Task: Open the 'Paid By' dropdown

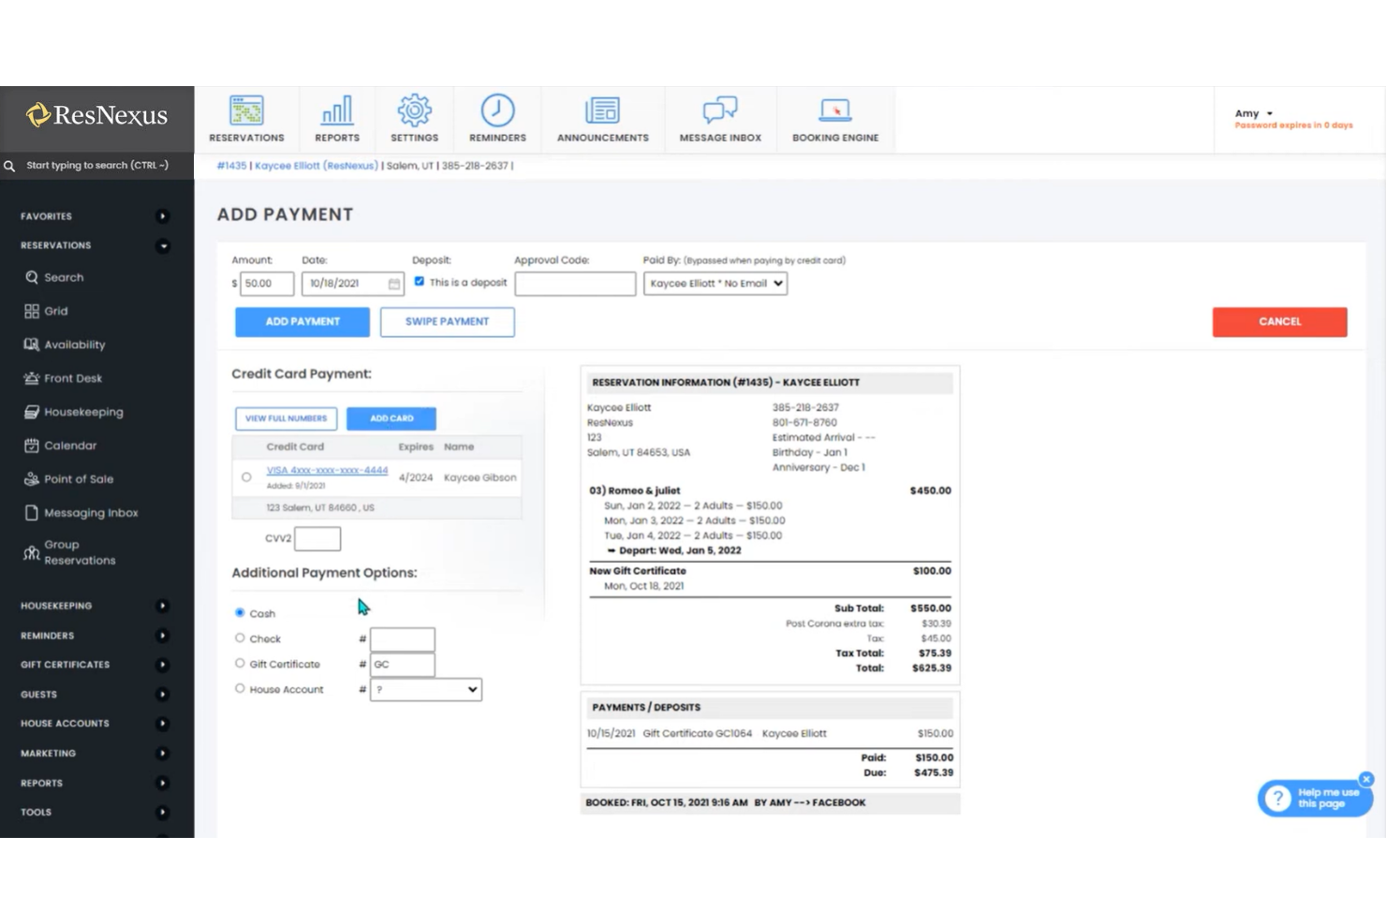Action: [x=715, y=283]
